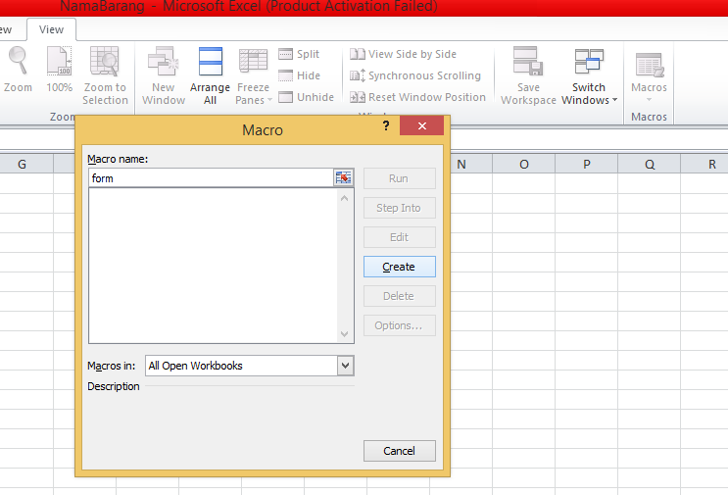Click the Run button
The image size is (728, 495).
point(400,178)
